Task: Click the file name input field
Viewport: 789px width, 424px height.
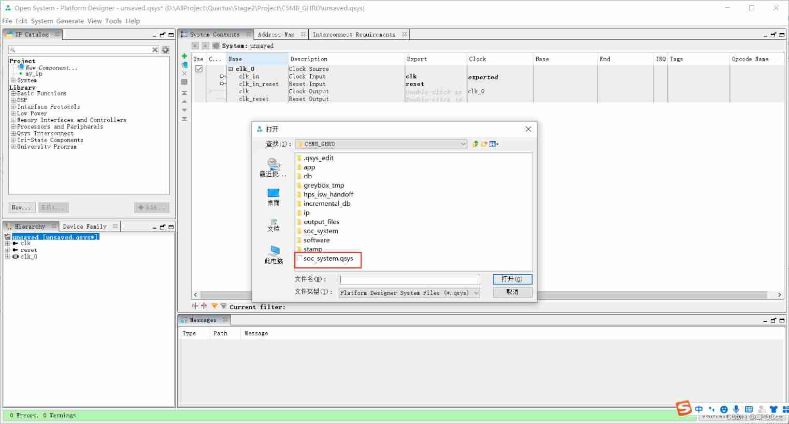Action: click(x=409, y=279)
